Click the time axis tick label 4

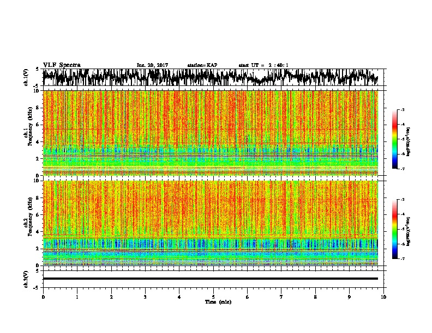tap(179, 297)
